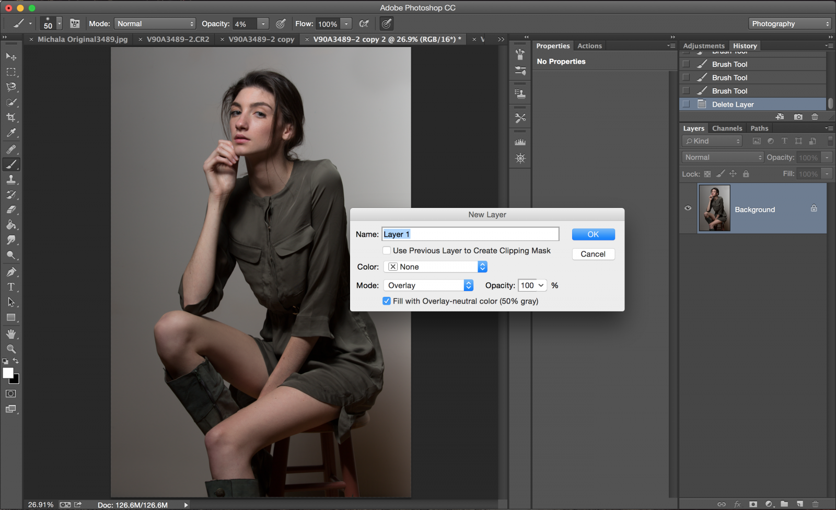836x510 pixels.
Task: Expand the Photography workspace dropdown
Action: pyautogui.click(x=790, y=24)
